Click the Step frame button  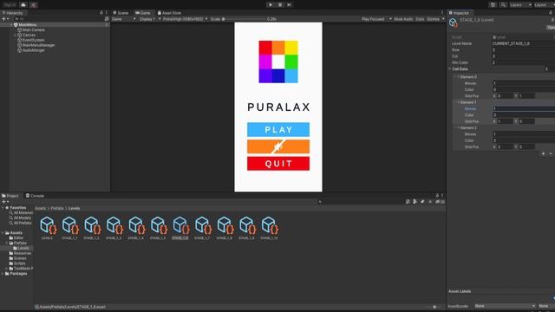(289, 4)
